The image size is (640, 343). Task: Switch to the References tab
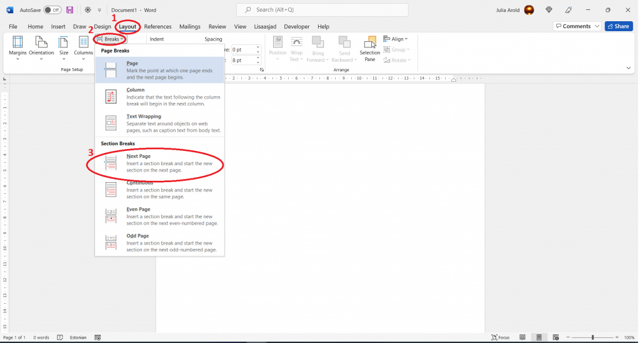pyautogui.click(x=157, y=27)
